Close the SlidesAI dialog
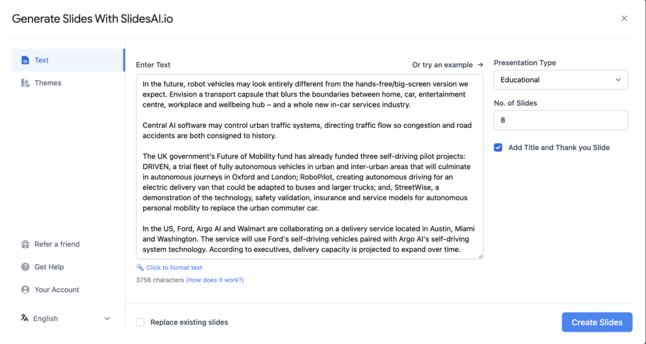This screenshot has width=646, height=344. 624,18
